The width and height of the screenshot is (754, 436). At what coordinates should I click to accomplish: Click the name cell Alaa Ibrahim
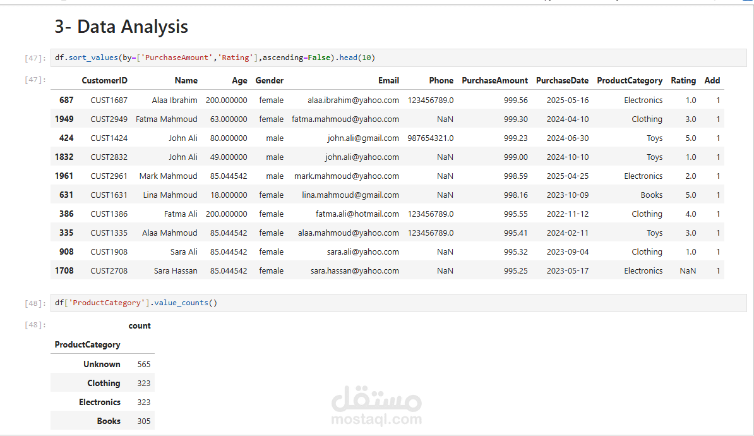pyautogui.click(x=174, y=100)
